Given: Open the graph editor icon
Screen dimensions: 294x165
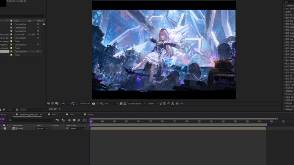Looking at the screenshot, I should (85, 120).
